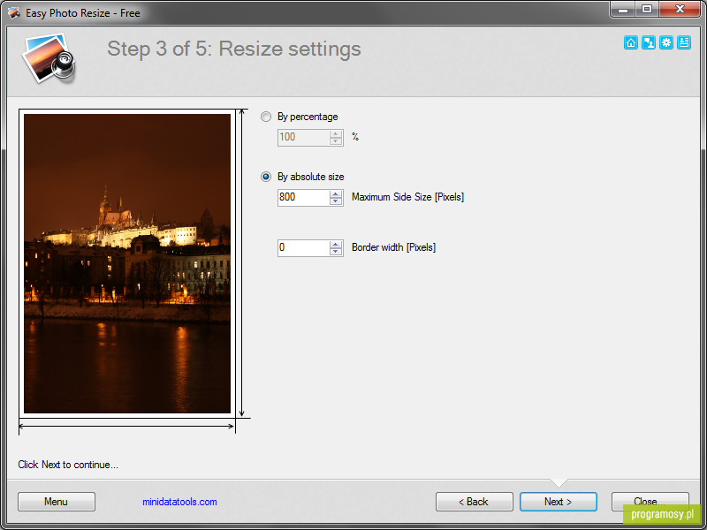The height and width of the screenshot is (530, 707).
Task: Click the 'Border width [Pixels]' label
Action: [393, 247]
